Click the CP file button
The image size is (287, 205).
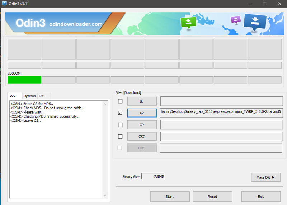(x=142, y=125)
